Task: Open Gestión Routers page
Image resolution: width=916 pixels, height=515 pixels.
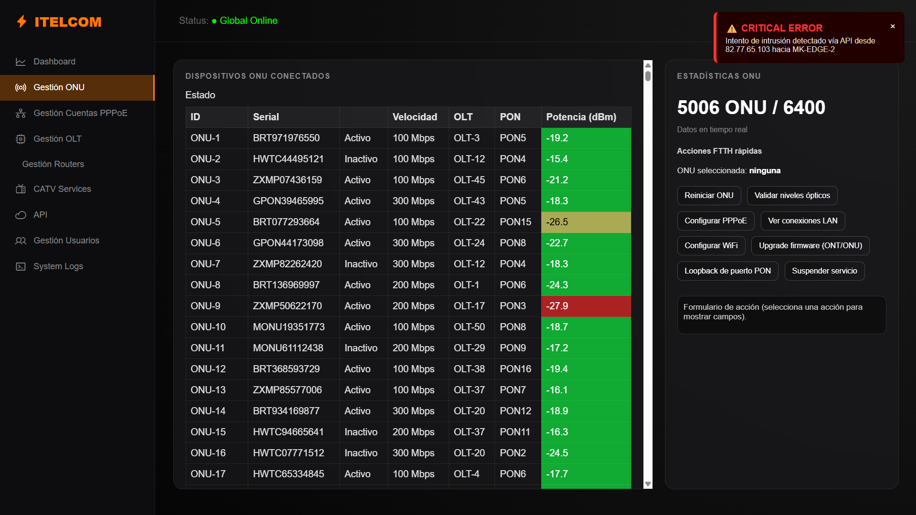Action: (77, 164)
